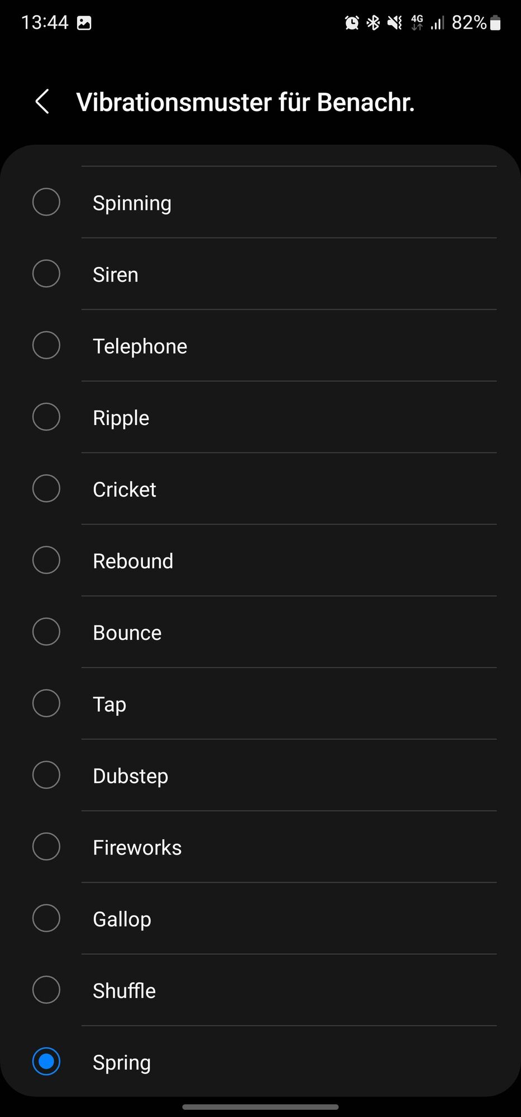Tap the back arrow icon
This screenshot has width=521, height=1117.
tap(42, 102)
